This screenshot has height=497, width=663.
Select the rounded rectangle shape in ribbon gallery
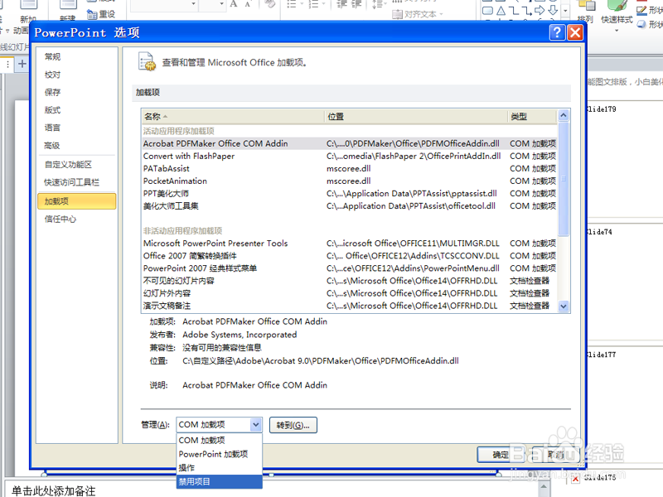pyautogui.click(x=487, y=11)
